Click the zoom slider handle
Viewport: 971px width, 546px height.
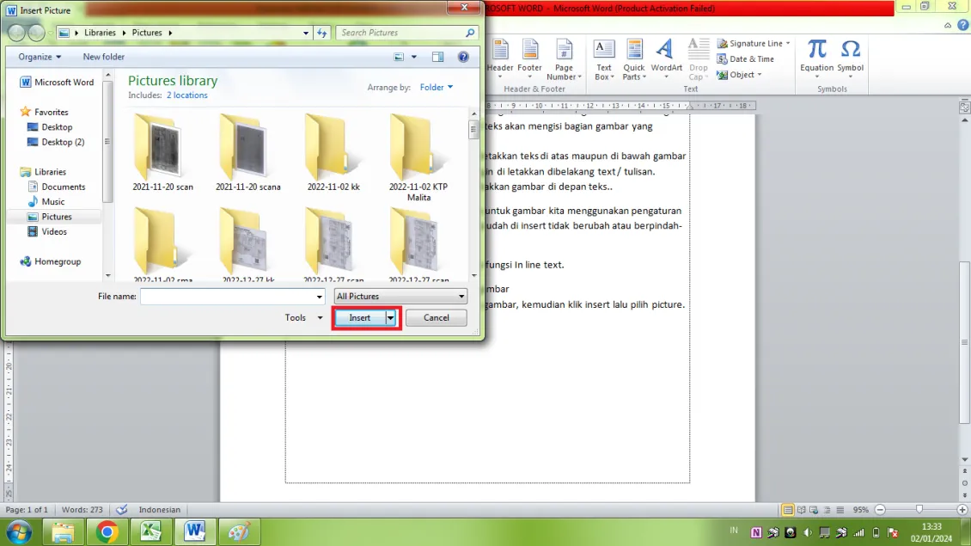click(919, 509)
